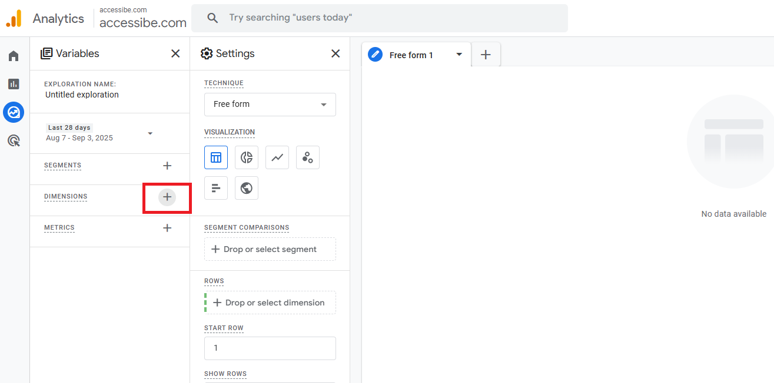Open the Free form 1 tab menu arrow
774x383 pixels.
pos(459,55)
